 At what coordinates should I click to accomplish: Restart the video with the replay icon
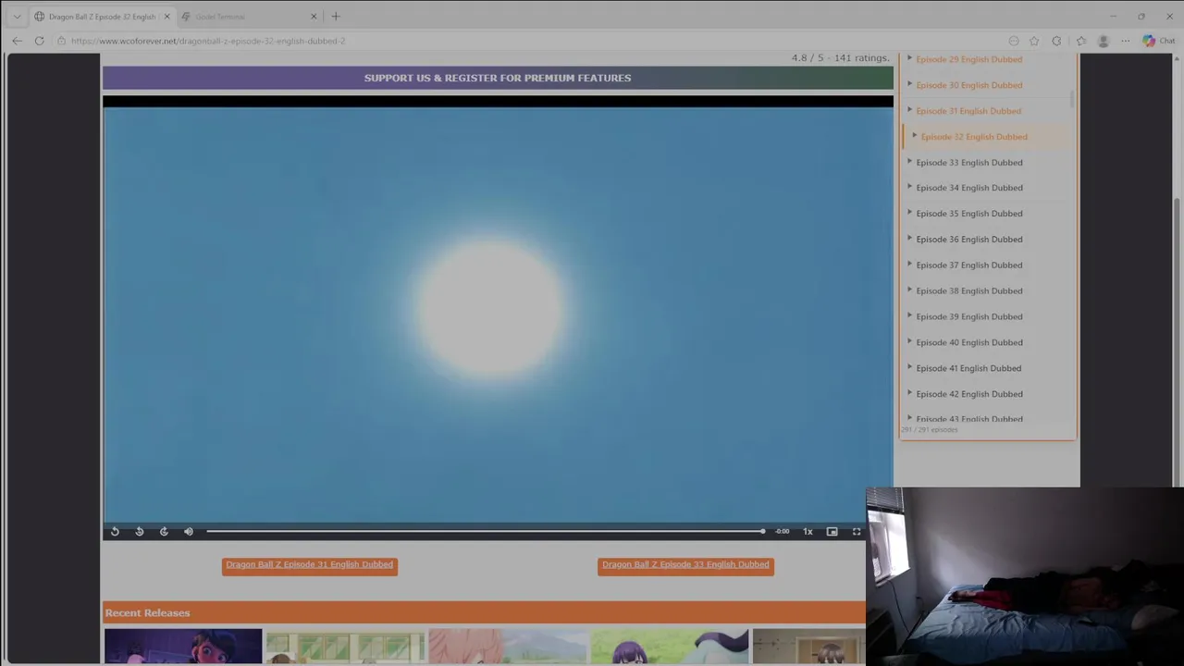pyautogui.click(x=115, y=532)
